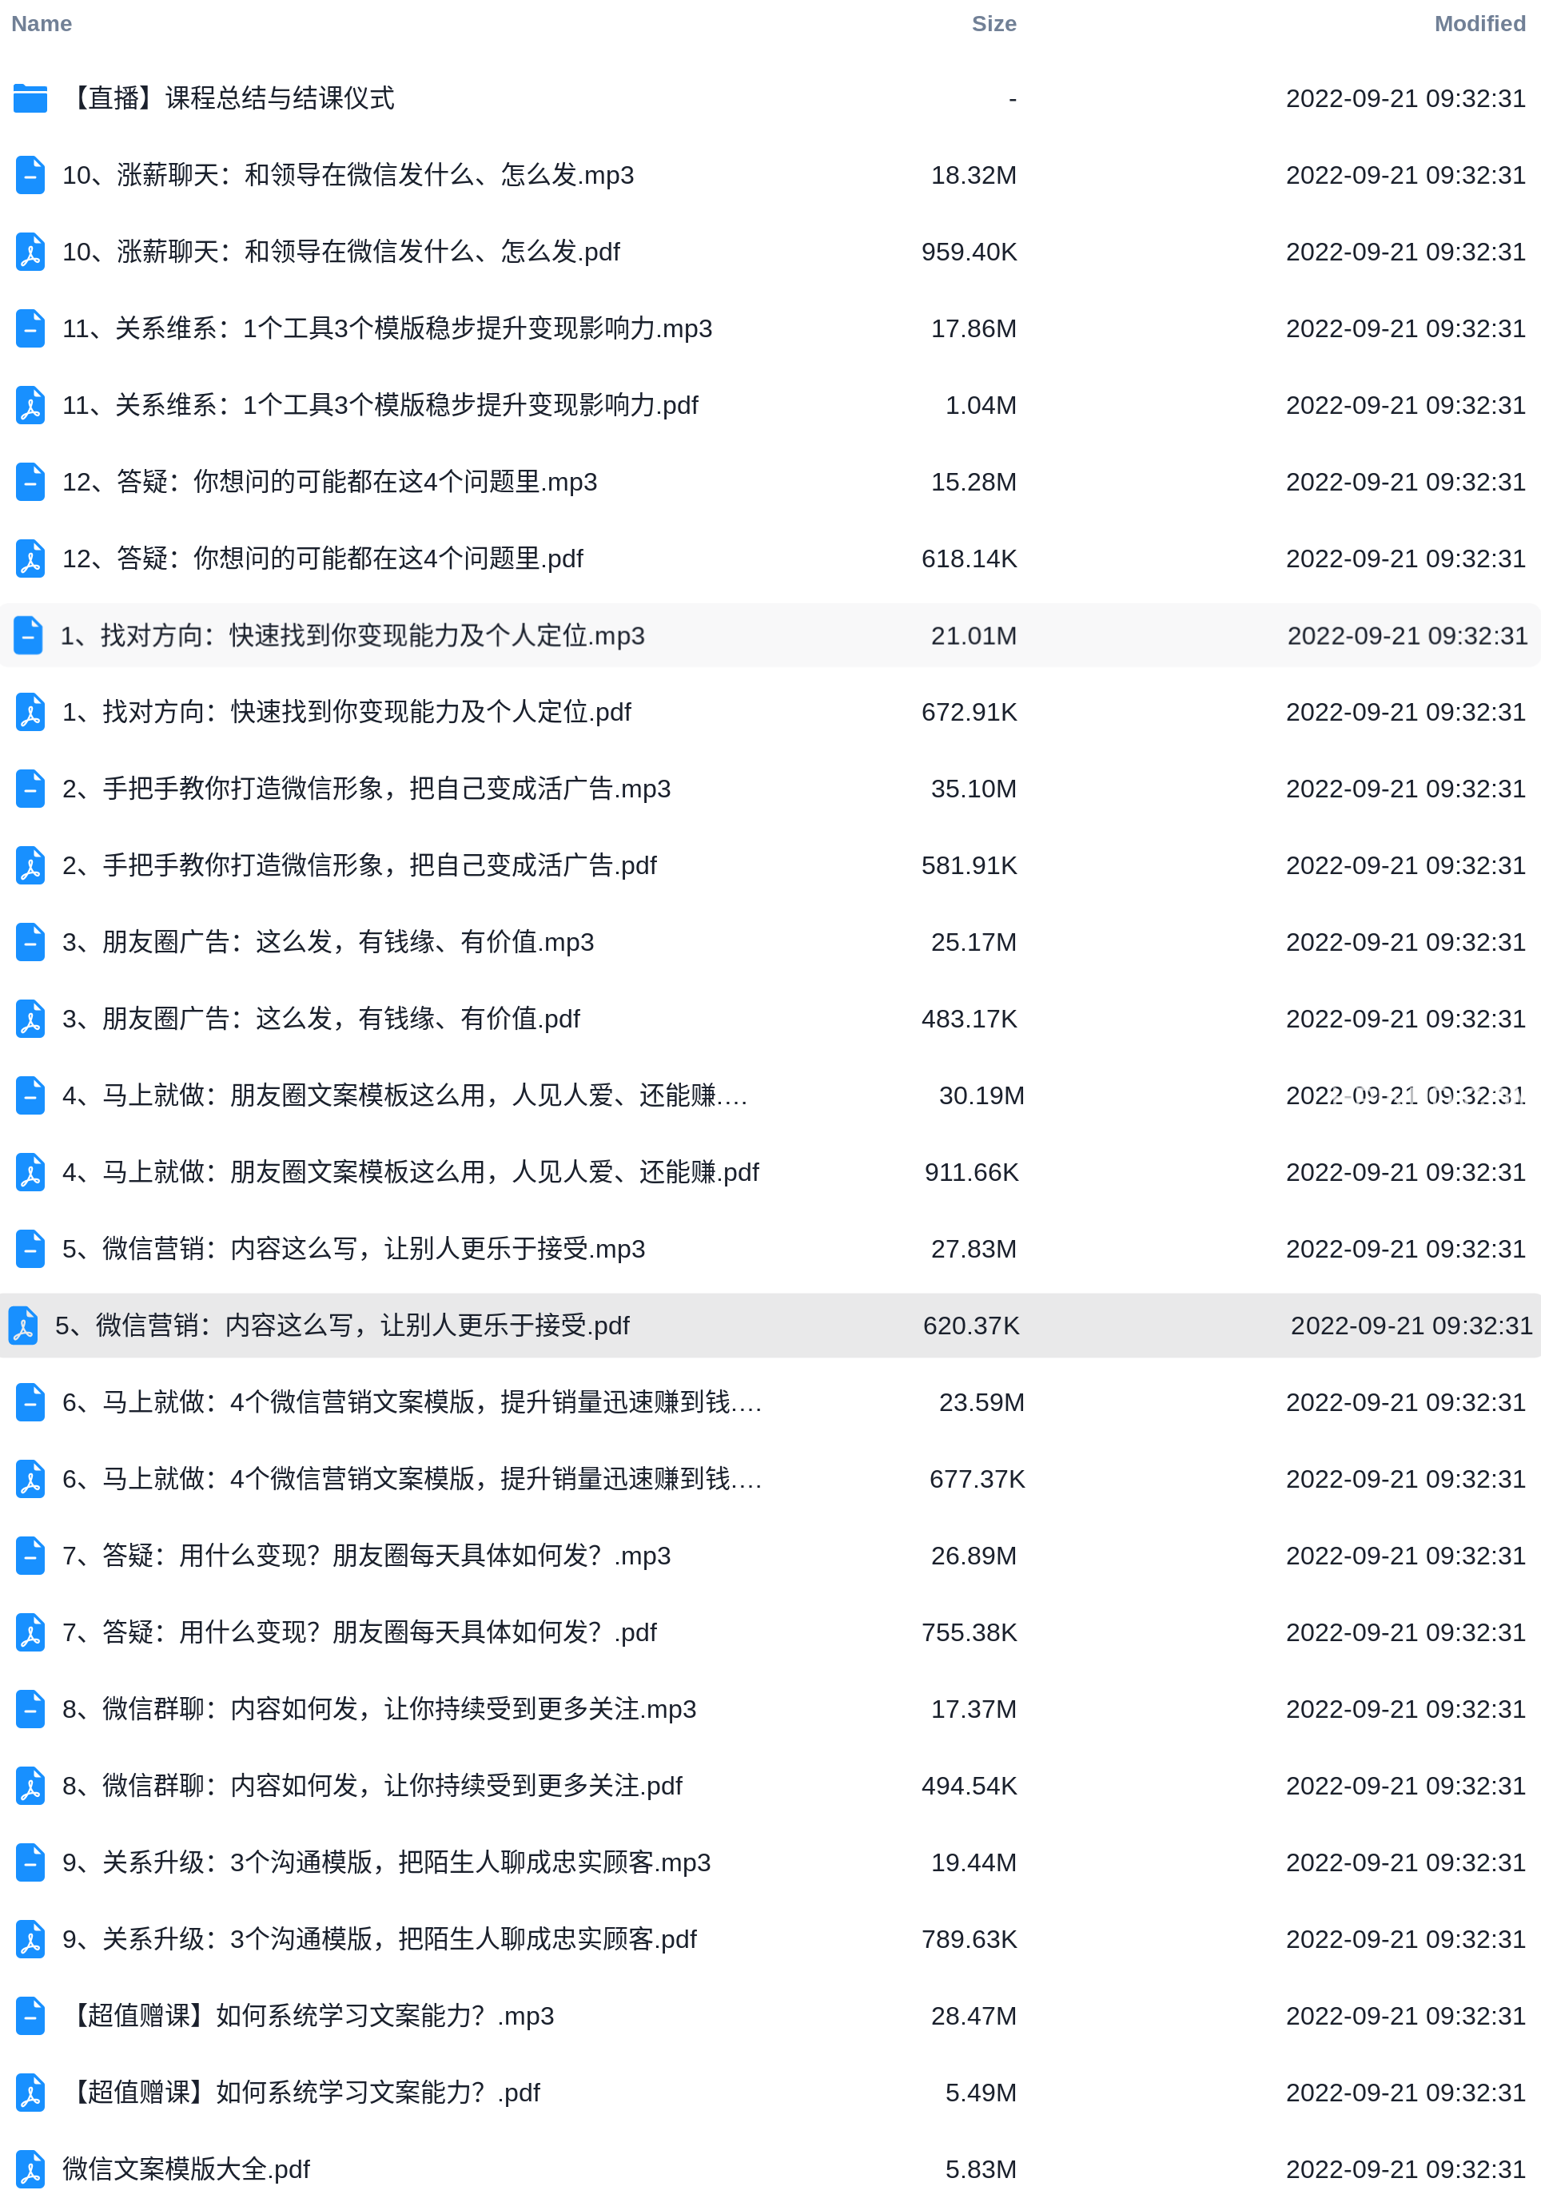
Task: Open 7、答疑：用什么变现？朋友圈每天具体如何发？.mp3
Action: click(x=367, y=1556)
